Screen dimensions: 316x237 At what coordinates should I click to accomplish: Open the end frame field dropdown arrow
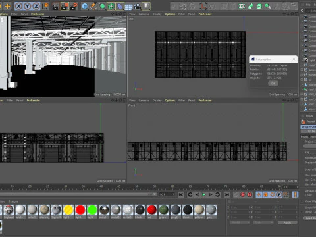click(174, 194)
